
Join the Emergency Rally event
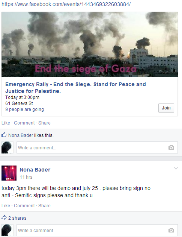(x=166, y=108)
